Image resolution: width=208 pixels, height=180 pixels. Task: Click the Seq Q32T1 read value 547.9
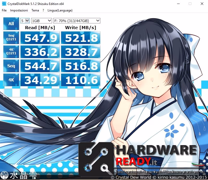pyautogui.click(x=40, y=38)
